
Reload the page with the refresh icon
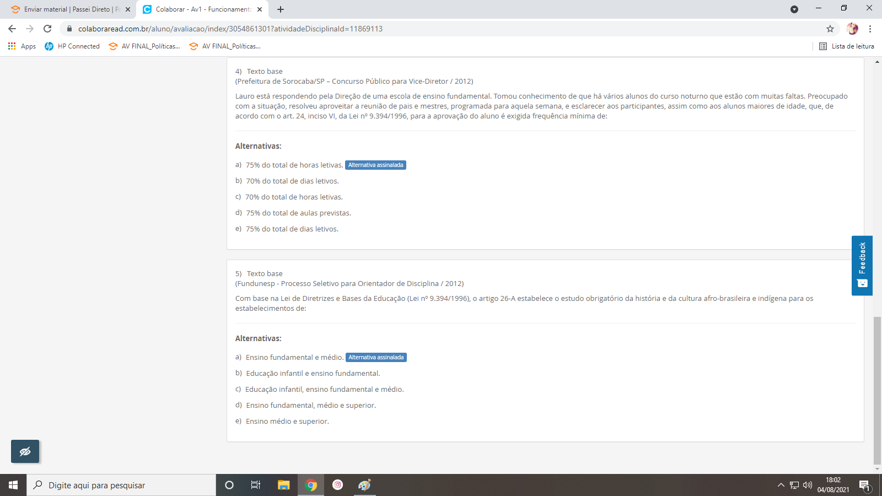47,29
